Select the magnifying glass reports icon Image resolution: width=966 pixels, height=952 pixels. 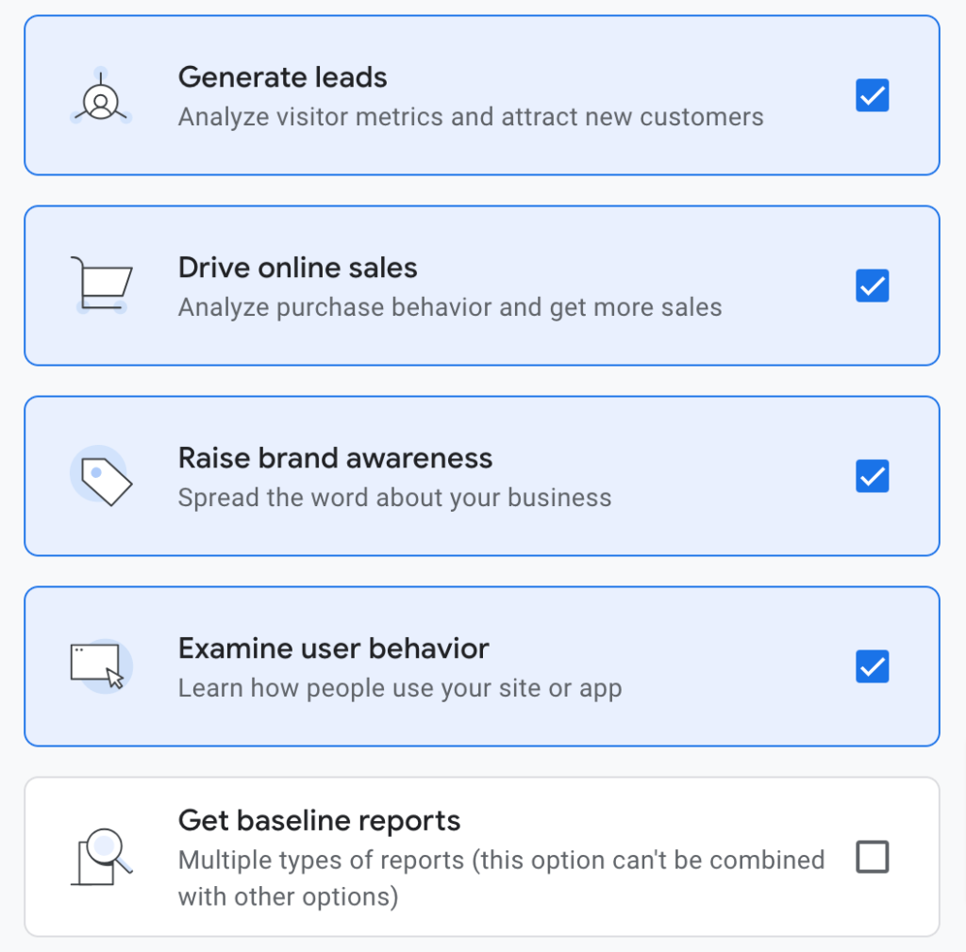(x=101, y=856)
